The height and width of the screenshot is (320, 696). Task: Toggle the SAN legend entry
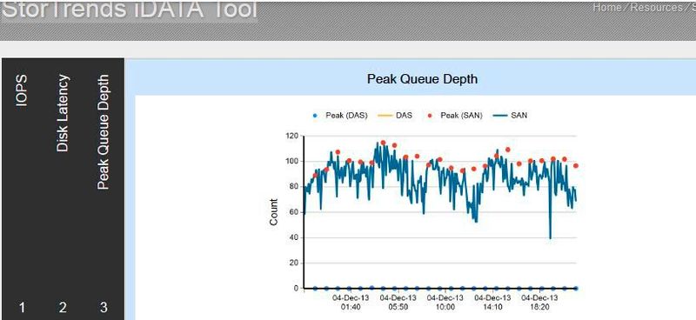(510, 116)
